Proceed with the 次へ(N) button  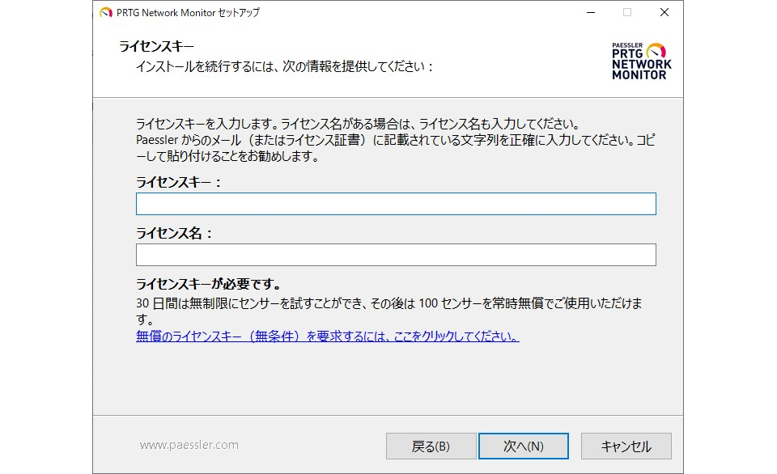(524, 446)
